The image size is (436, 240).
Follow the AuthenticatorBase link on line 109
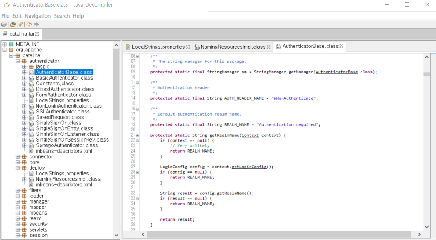[x=336, y=72]
